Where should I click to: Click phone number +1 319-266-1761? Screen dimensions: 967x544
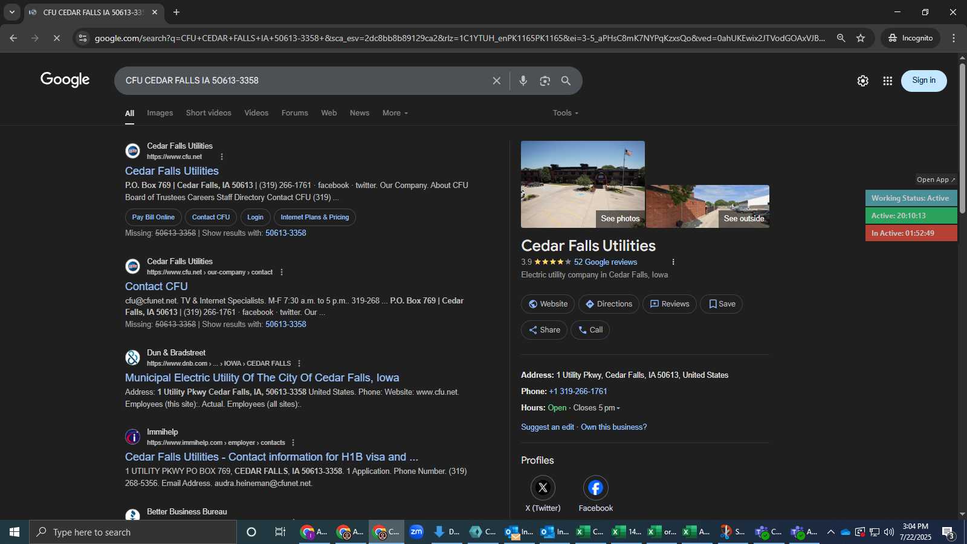point(578,392)
